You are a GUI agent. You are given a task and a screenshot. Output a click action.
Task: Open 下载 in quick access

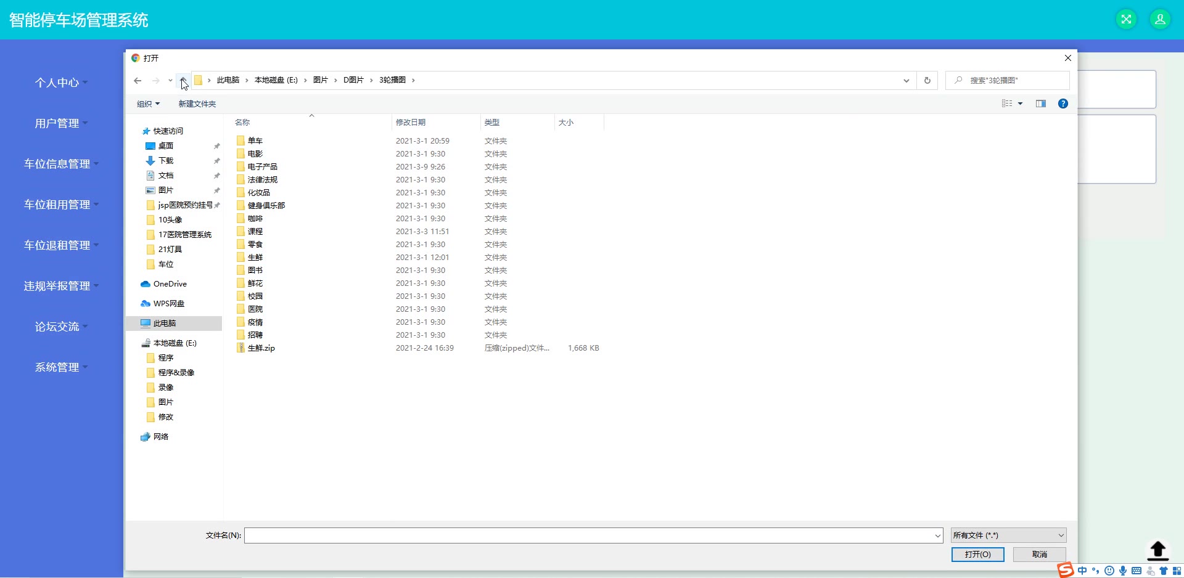pyautogui.click(x=166, y=160)
